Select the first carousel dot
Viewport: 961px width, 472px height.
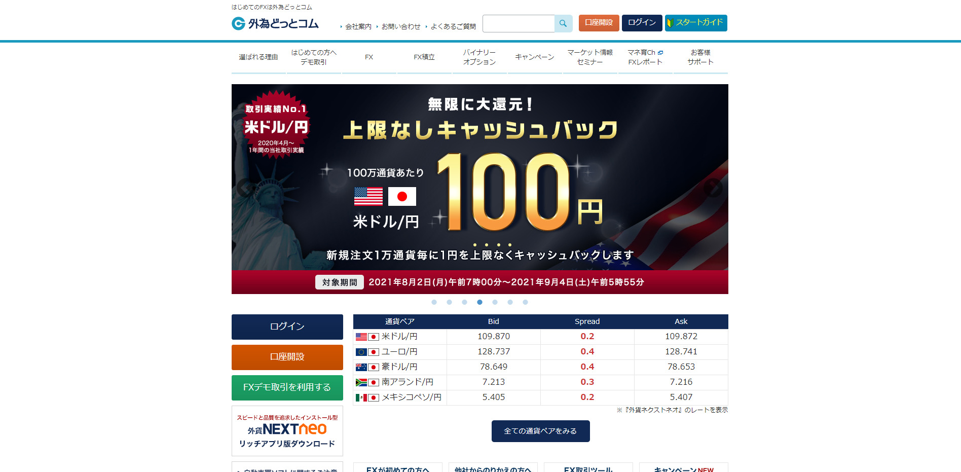tap(434, 302)
